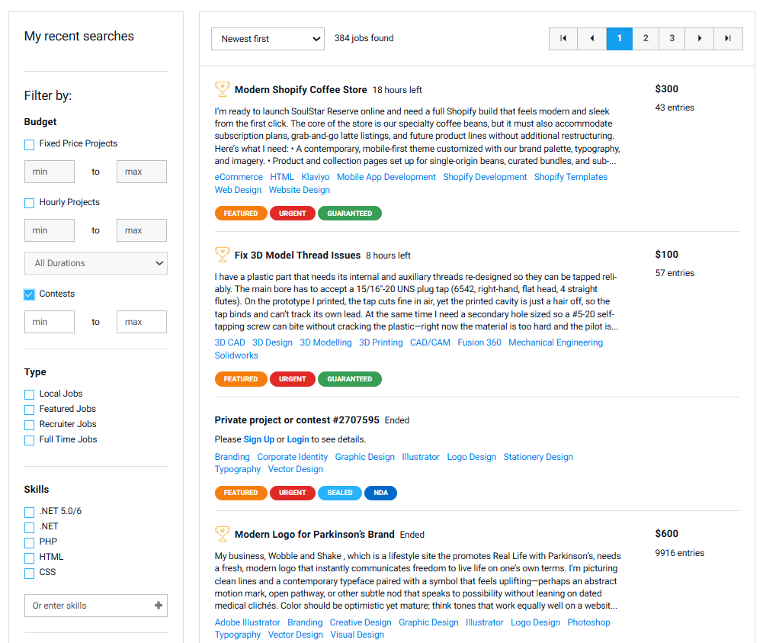This screenshot has width=779, height=643.
Task: Click the Solidworks skill tag
Action: 236,355
